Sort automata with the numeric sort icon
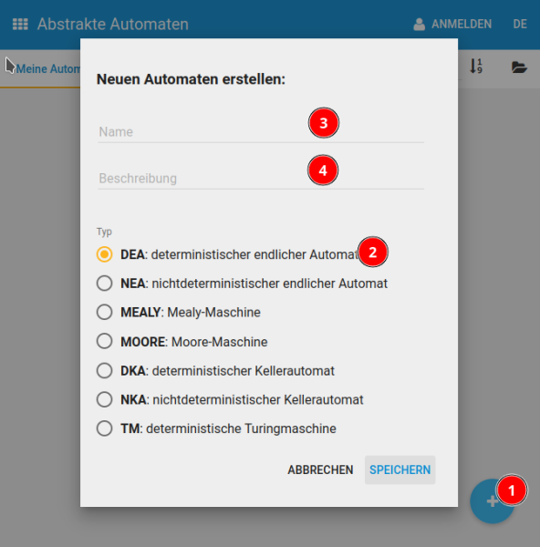540x547 pixels. [476, 67]
